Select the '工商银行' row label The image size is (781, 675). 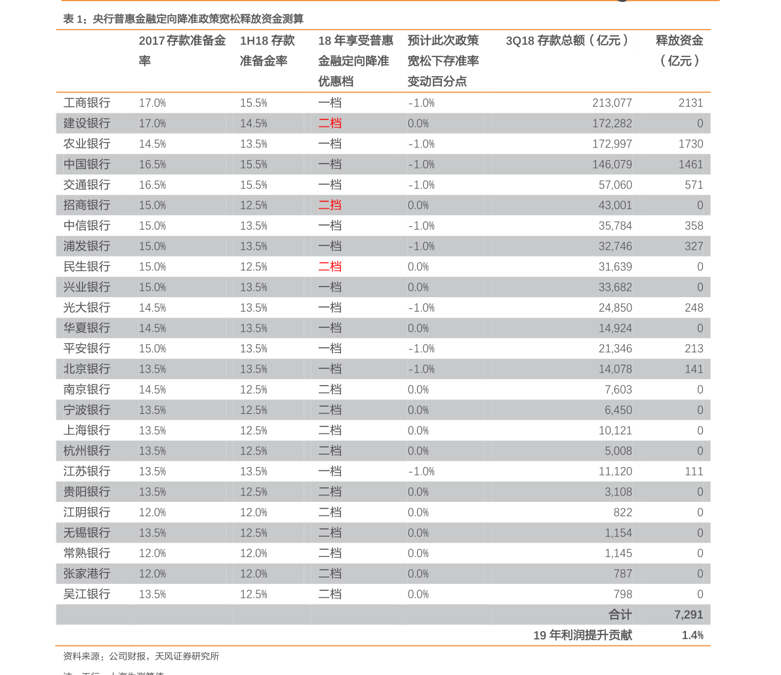(87, 102)
